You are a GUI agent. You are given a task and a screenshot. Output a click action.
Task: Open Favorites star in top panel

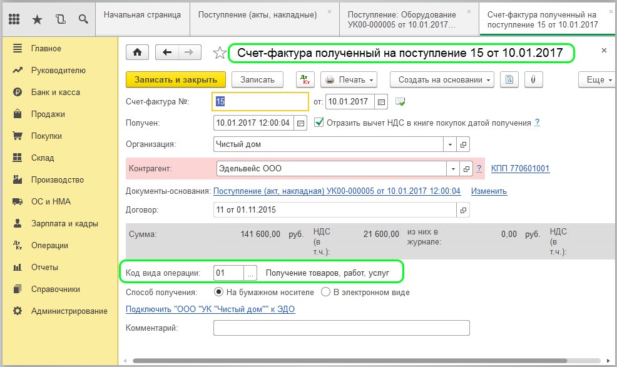(37, 19)
